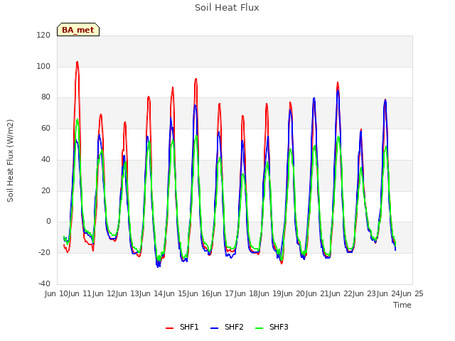Click the Jun 13 x-axis date label

point(129,293)
